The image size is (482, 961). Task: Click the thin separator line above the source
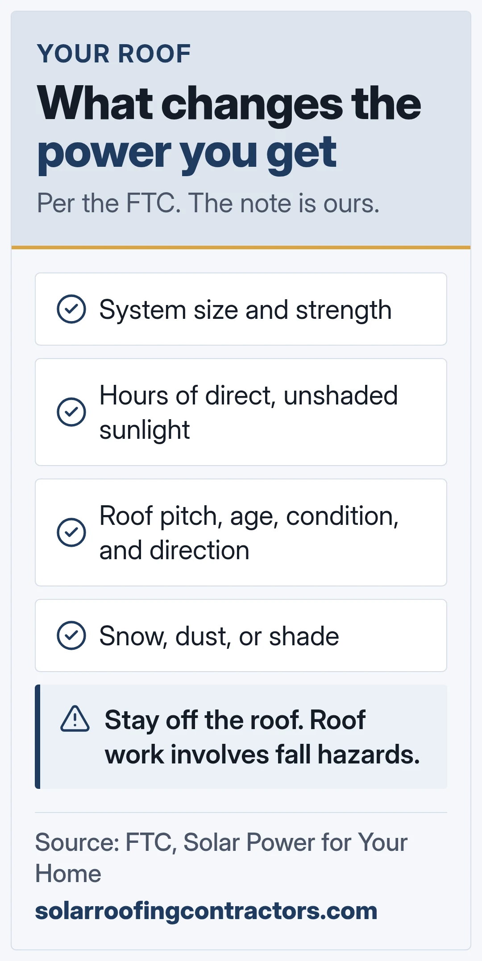(x=241, y=813)
